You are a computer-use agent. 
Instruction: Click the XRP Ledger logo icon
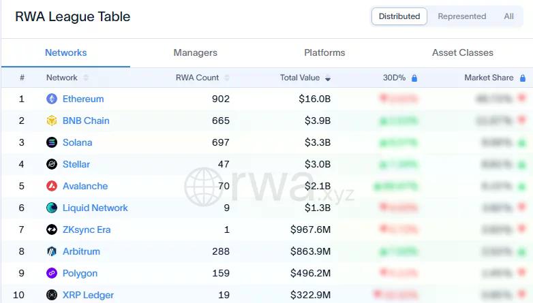tap(52, 295)
